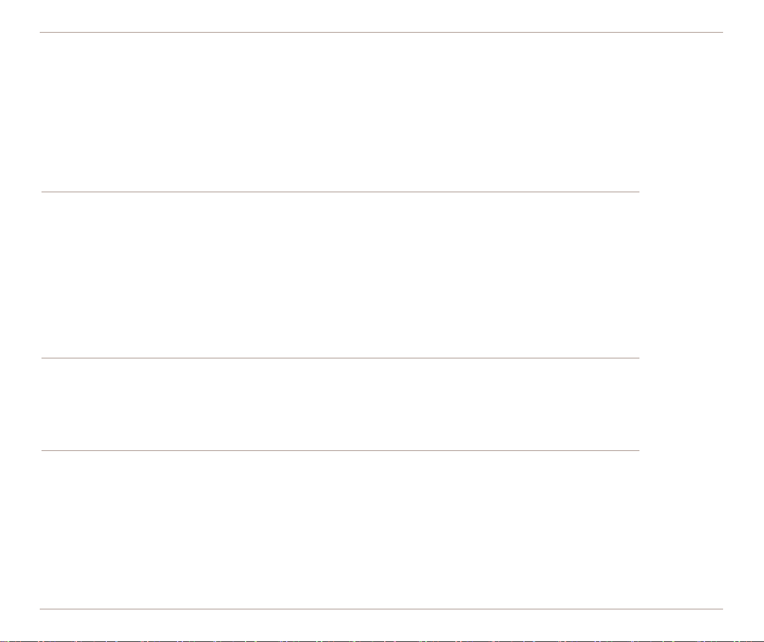
Task: Click the right end of the footer line
Action: [722, 609]
